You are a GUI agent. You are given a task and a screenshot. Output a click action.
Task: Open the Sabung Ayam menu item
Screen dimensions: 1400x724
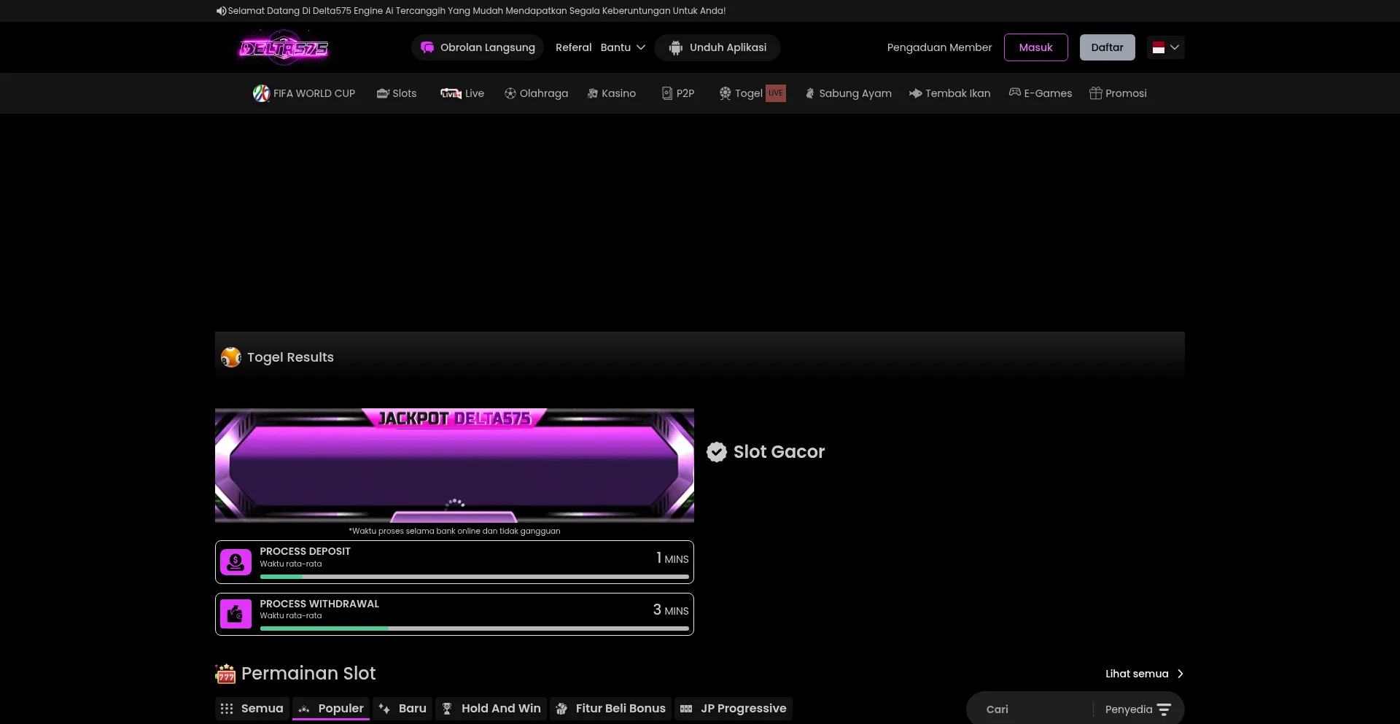[x=848, y=93]
